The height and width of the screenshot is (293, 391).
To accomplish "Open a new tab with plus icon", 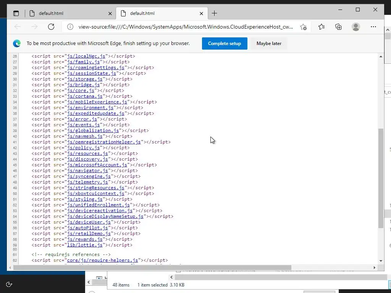I will (214, 13).
